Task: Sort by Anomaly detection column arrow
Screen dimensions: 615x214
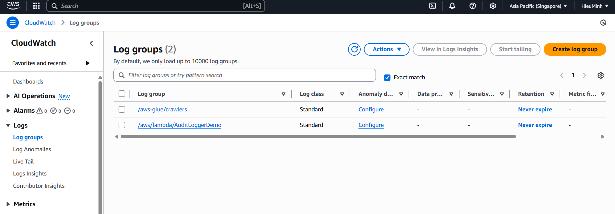Action: (401, 94)
